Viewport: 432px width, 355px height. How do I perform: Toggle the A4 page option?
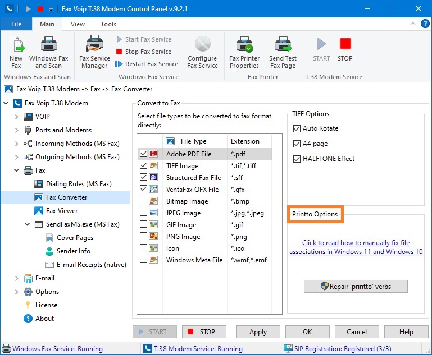311,144
